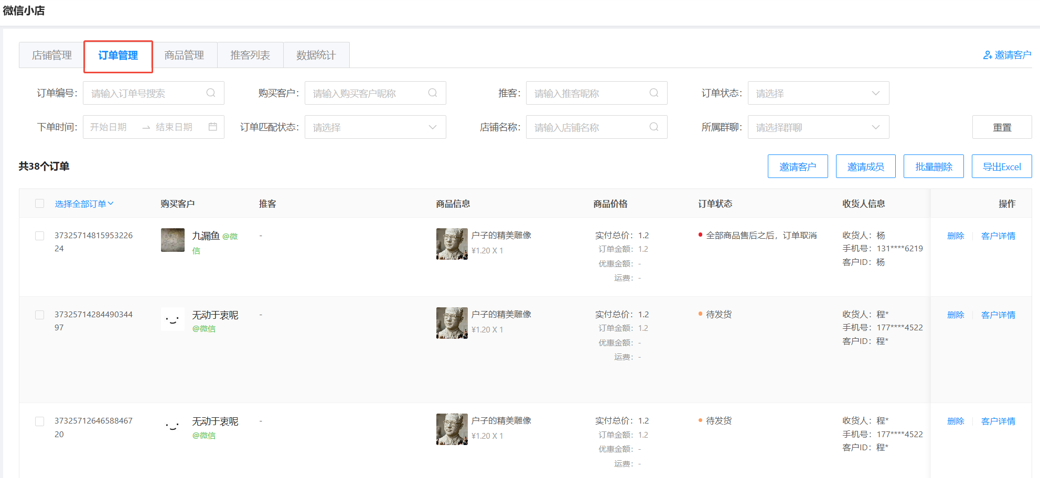
Task: Select checkbox for order ending in 034497
Action: click(x=40, y=315)
